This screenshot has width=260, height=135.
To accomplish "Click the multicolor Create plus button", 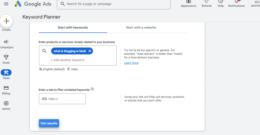I will [x=6, y=21].
